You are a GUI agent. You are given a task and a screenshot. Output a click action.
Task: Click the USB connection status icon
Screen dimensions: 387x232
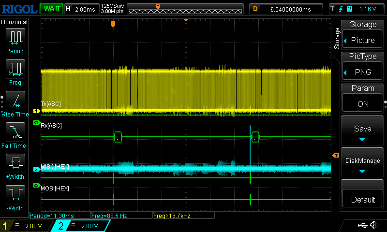tap(362, 225)
